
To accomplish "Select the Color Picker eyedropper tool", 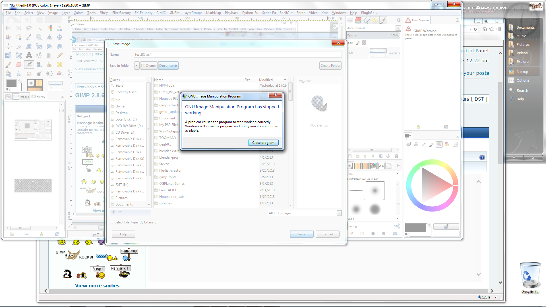I will coord(29,37).
